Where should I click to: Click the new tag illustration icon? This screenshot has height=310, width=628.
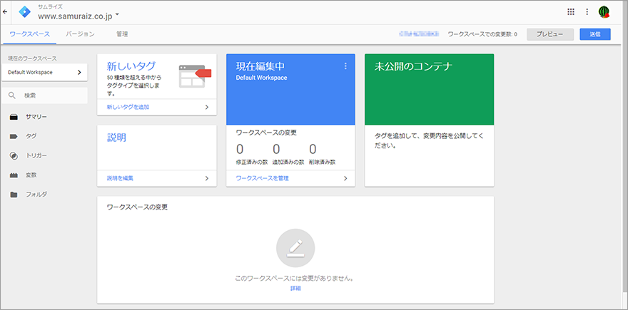196,76
